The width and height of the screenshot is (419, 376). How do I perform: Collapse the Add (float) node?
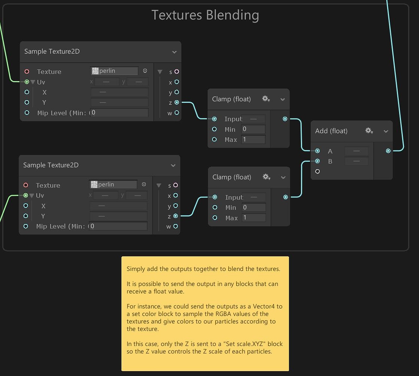click(x=386, y=131)
